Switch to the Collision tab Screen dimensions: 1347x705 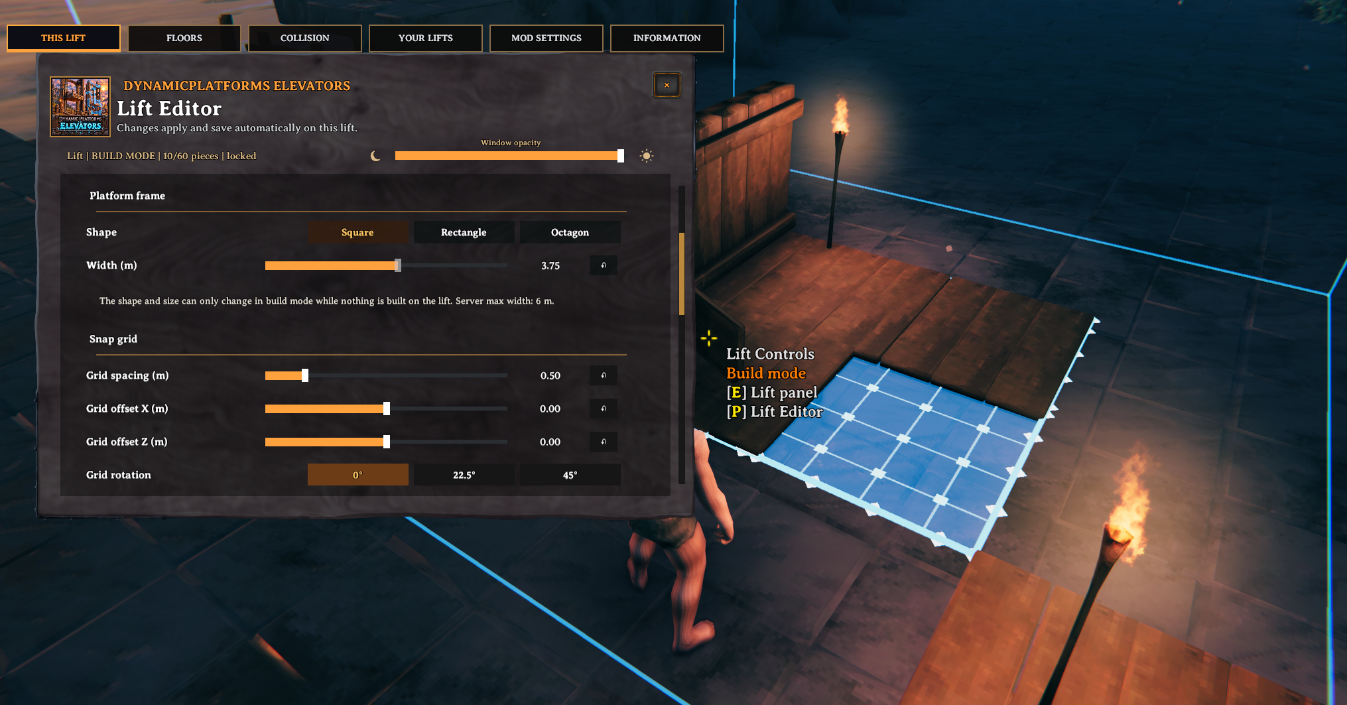[x=305, y=38]
